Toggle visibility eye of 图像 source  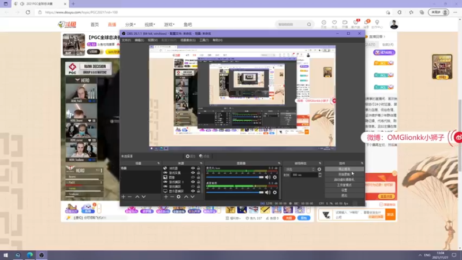click(193, 177)
